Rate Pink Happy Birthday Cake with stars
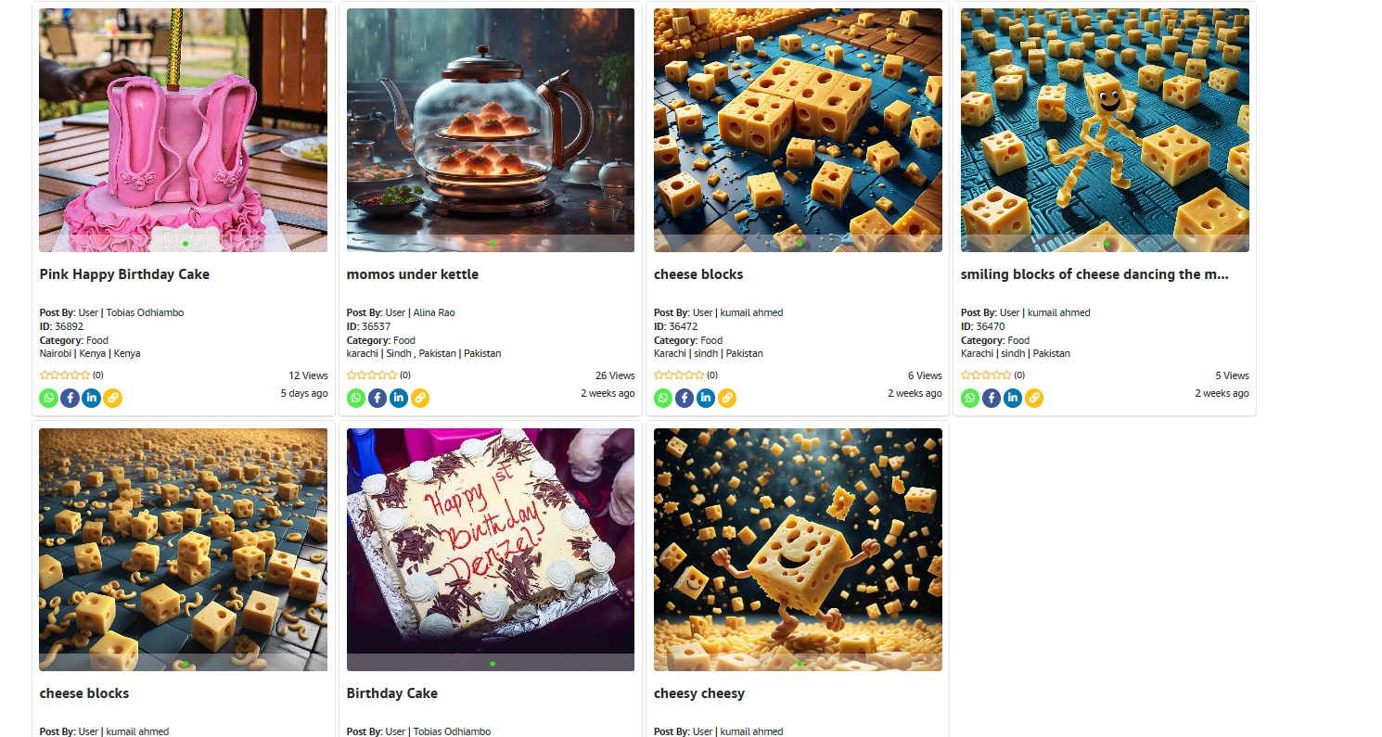Viewport: 1382px width, 737px height. (x=65, y=375)
